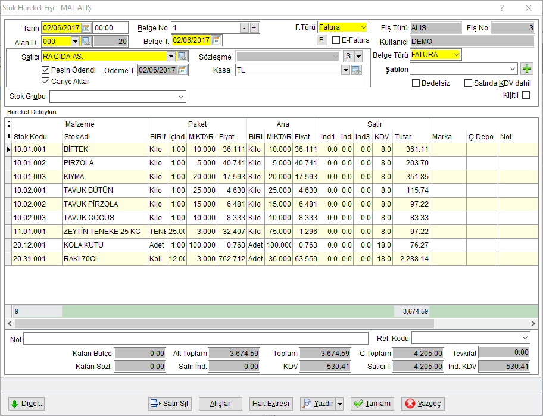Click the Ödeme T. calendar icon
Image resolution: width=543 pixels, height=416 pixels.
182,70
